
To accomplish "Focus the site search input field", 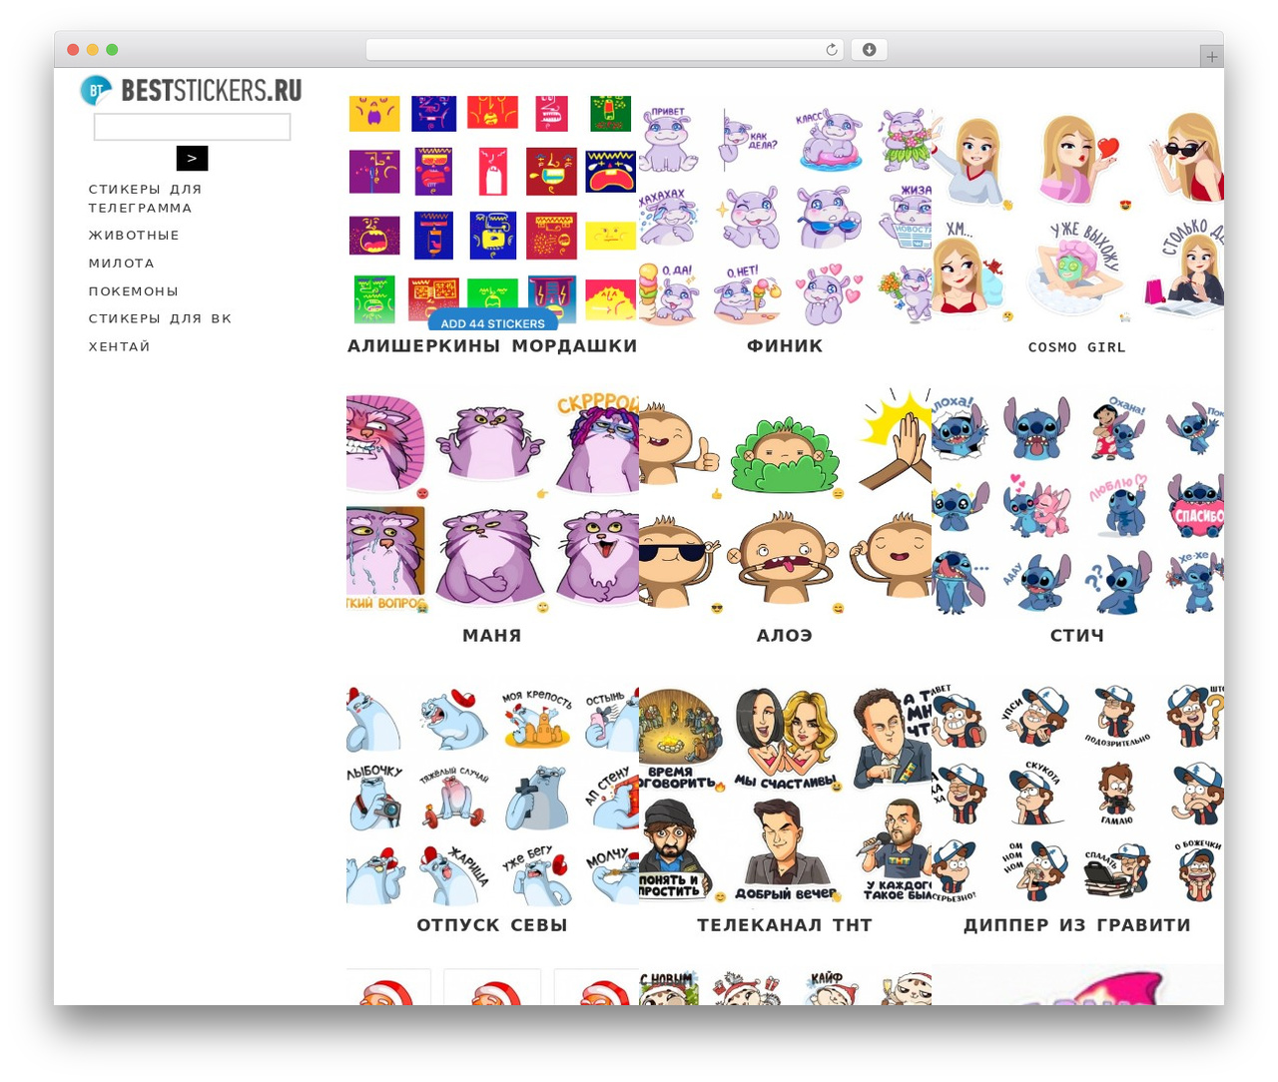I will click(x=192, y=127).
